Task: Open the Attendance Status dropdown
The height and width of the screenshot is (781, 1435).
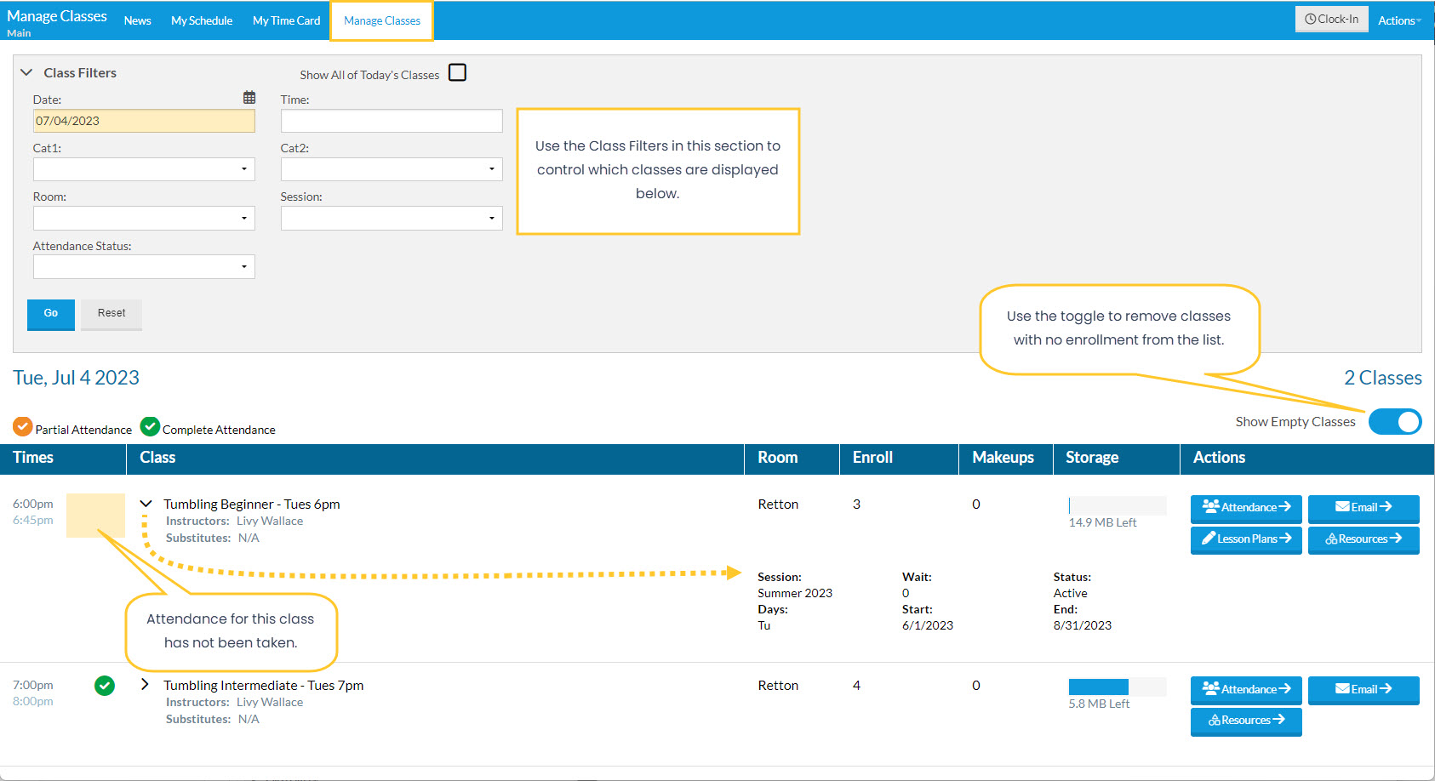Action: pos(144,267)
